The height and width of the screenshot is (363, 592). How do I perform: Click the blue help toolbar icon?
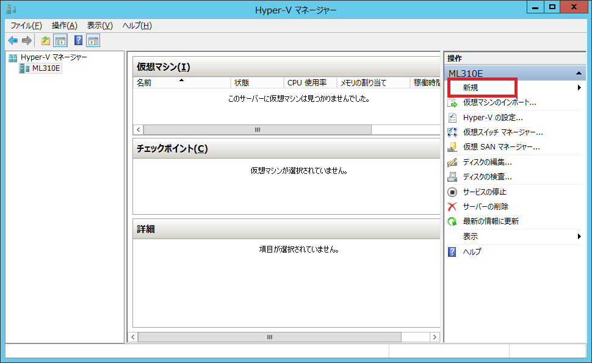click(x=78, y=41)
